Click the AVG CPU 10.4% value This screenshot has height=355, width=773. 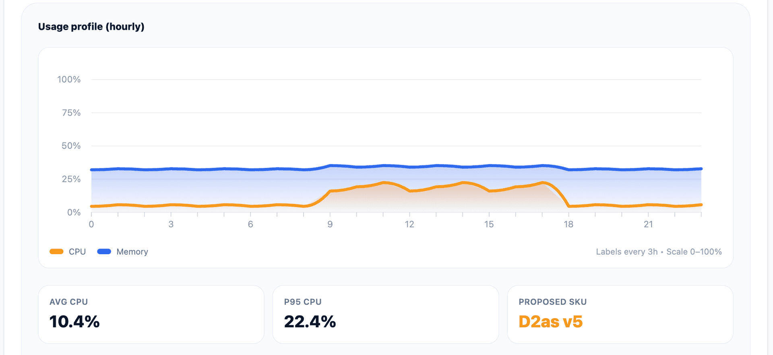click(x=74, y=322)
